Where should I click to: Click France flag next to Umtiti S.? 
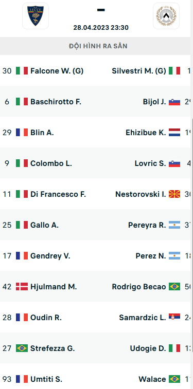coord(22,379)
